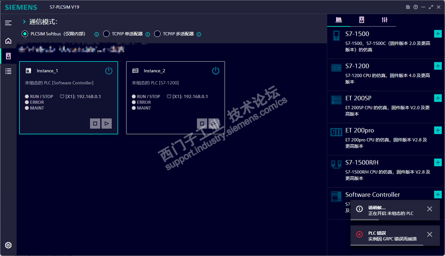Collapse the 通信模式 section chevron

click(x=24, y=22)
